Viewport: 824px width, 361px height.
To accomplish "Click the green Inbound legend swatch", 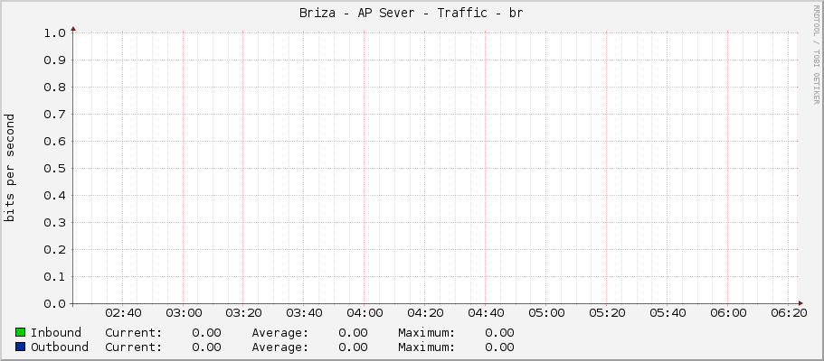I will tap(21, 332).
